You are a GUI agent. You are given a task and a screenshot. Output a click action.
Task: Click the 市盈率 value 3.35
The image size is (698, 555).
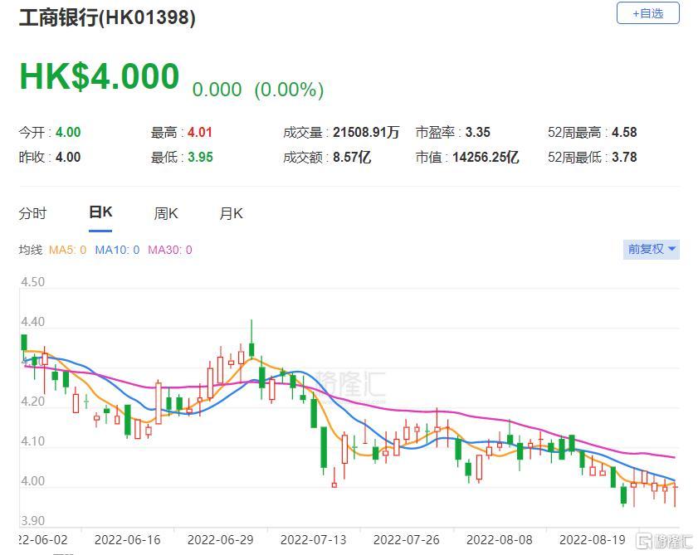[478, 132]
